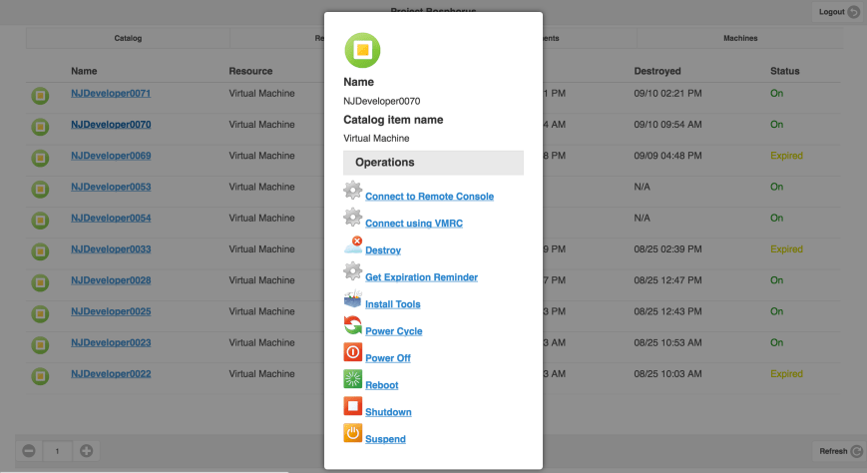Select Connect using VMRC link

(413, 224)
